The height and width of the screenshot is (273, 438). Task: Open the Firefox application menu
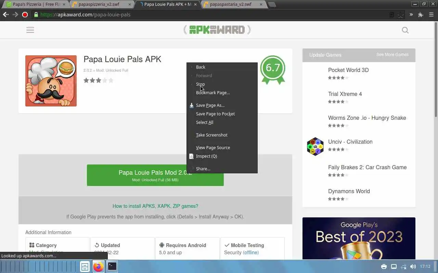click(431, 15)
